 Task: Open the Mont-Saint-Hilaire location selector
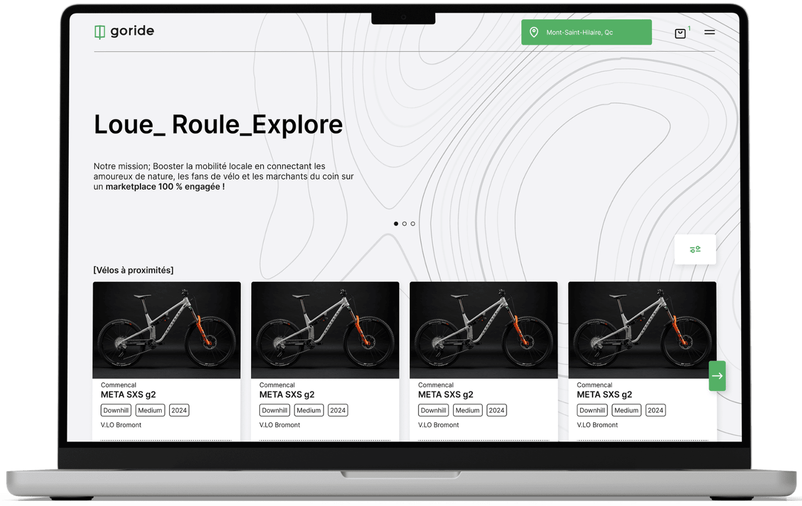586,32
